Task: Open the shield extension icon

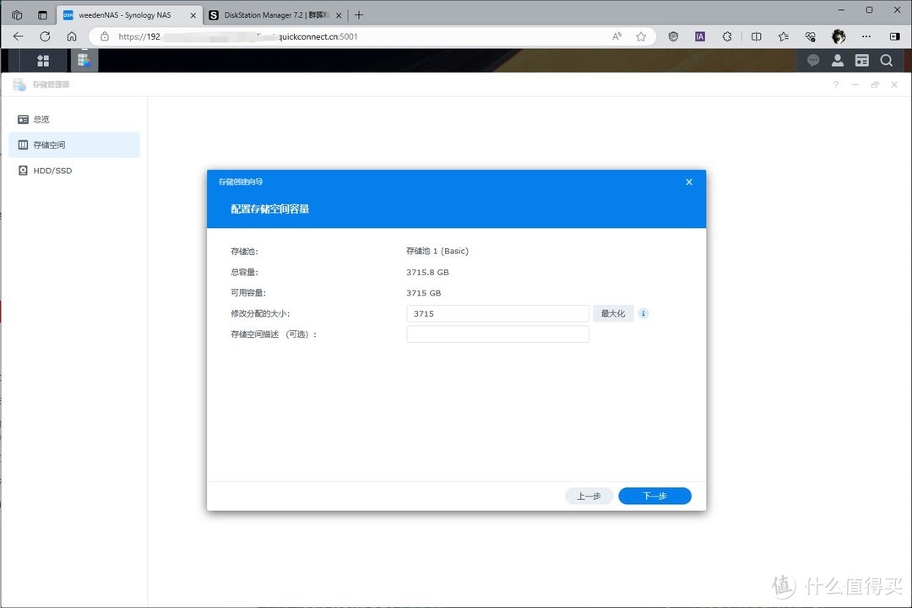Action: [673, 36]
